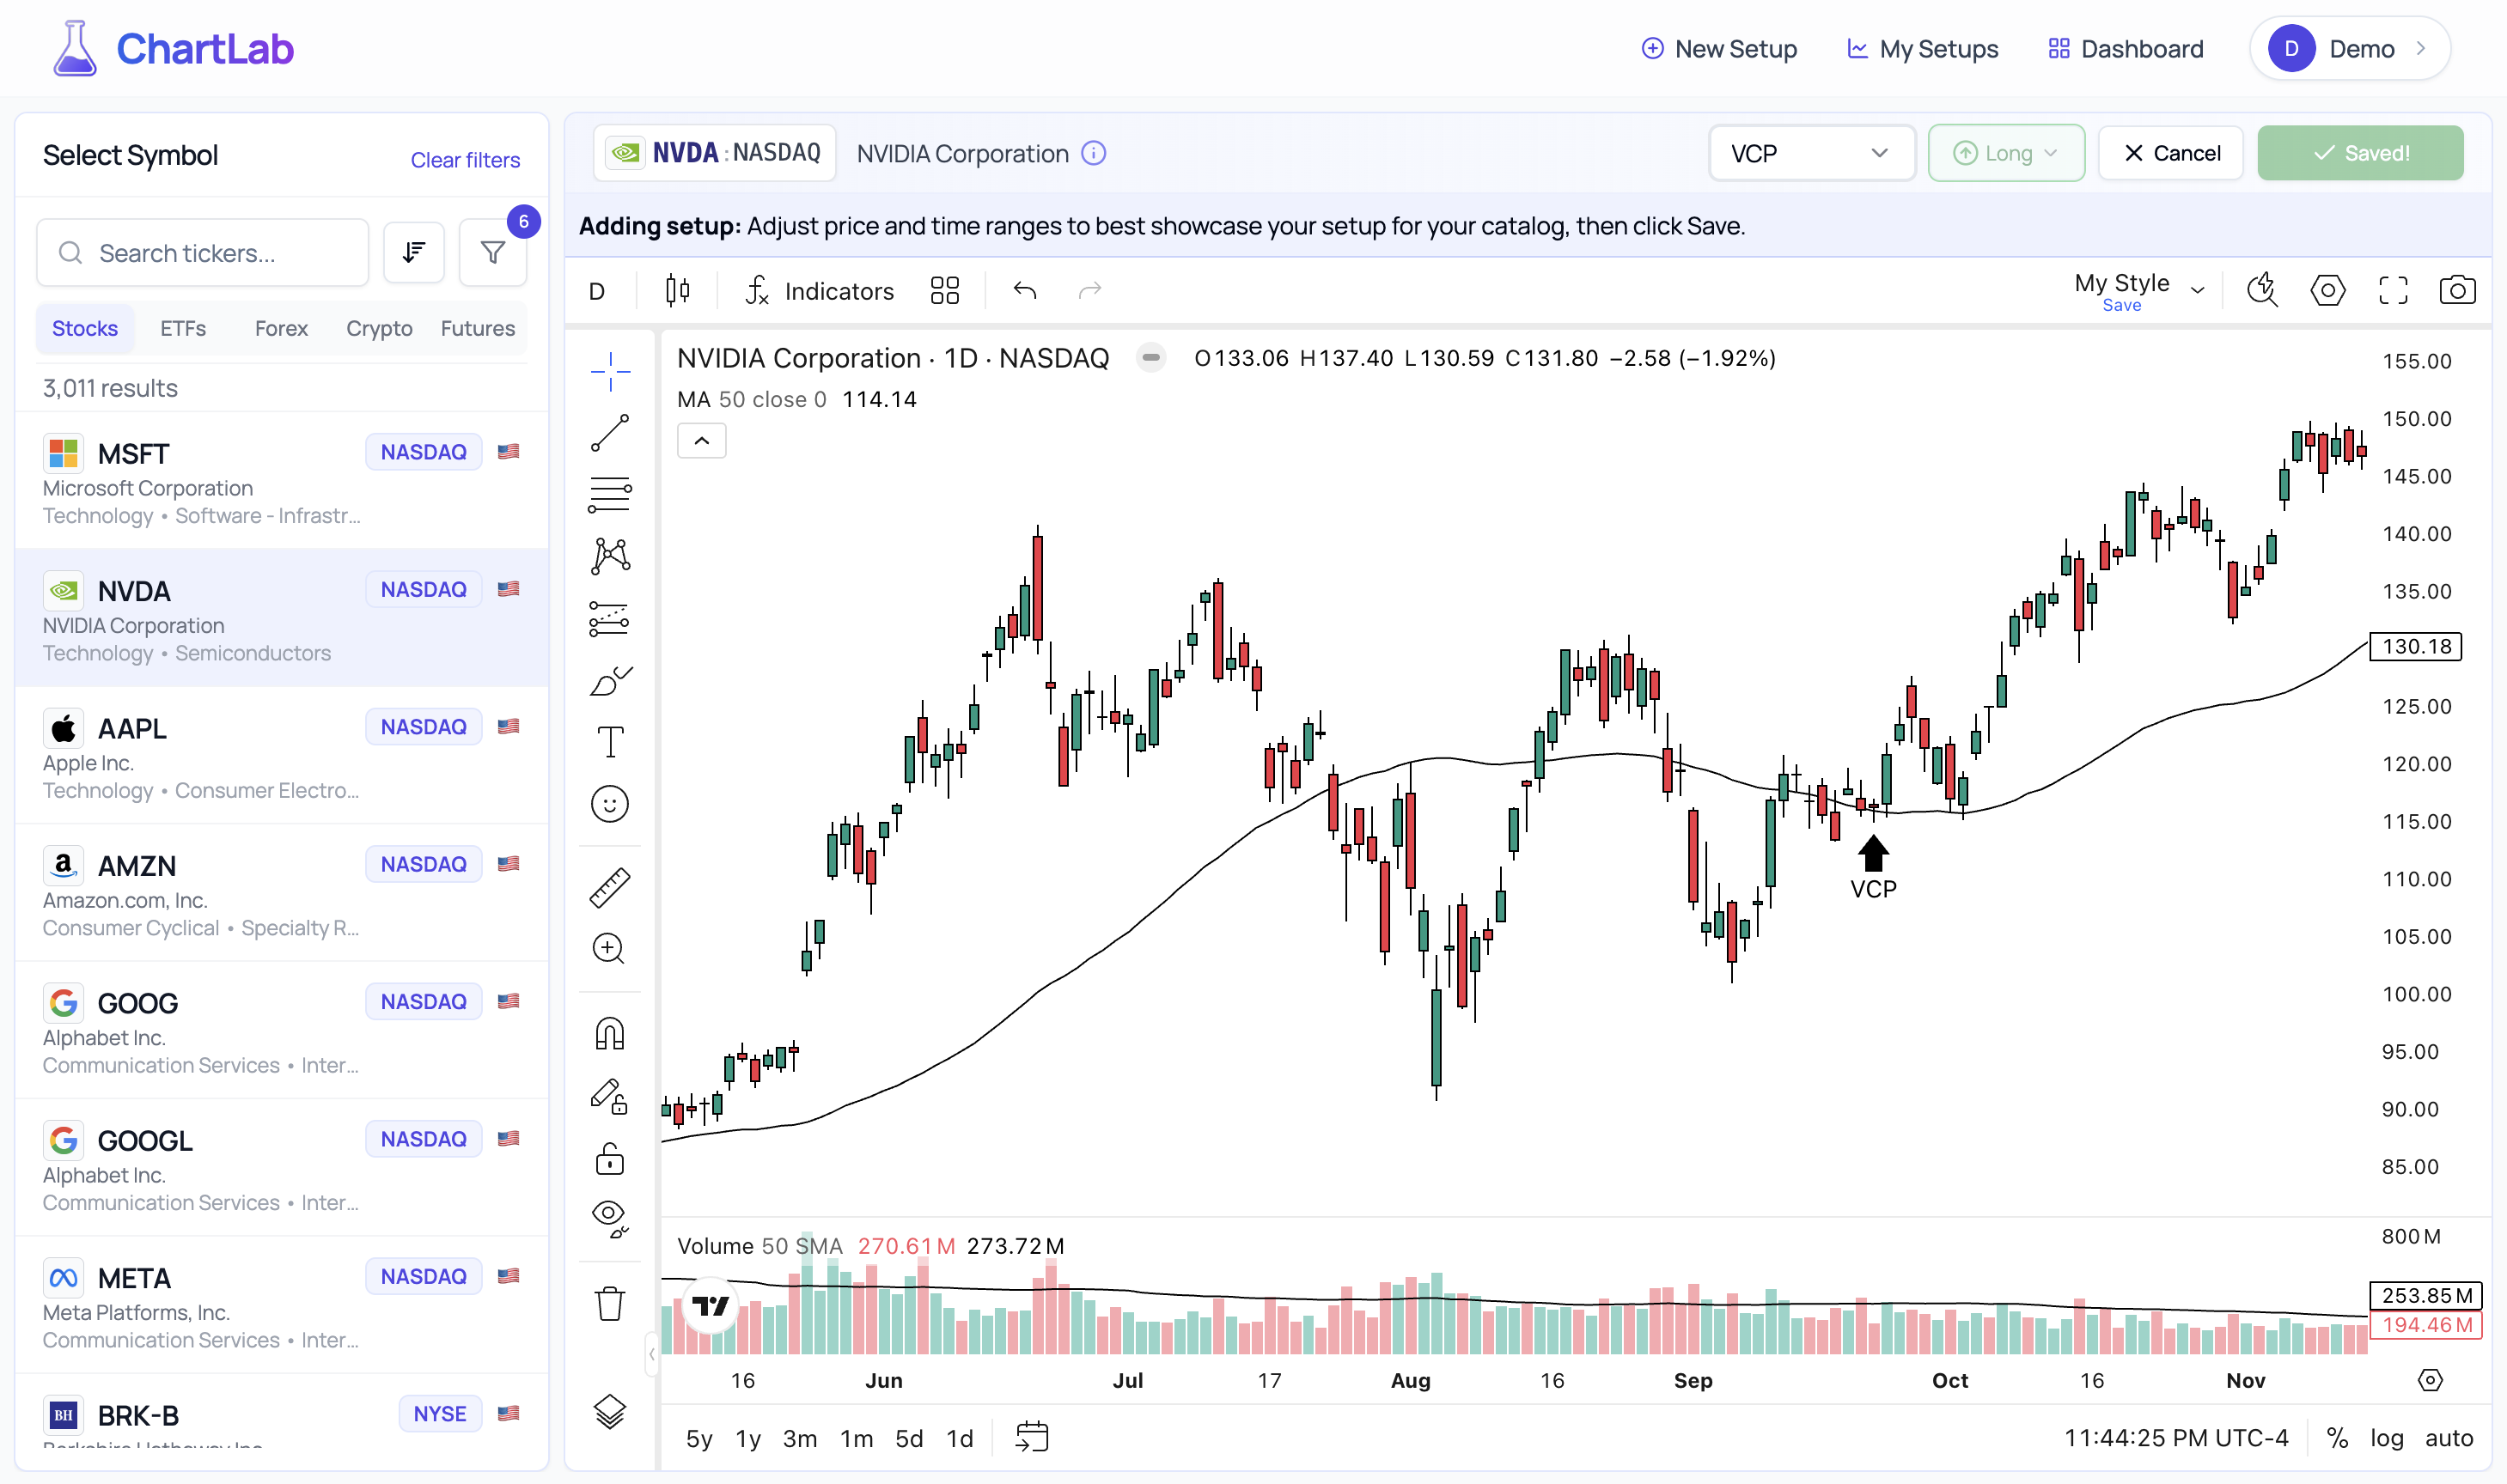Click Save under My Style
This screenshot has width=2507, height=1484.
pyautogui.click(x=2121, y=305)
